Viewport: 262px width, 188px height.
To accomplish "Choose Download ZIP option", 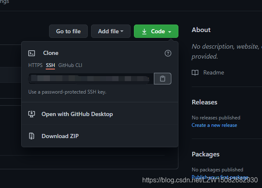I will click(x=100, y=136).
